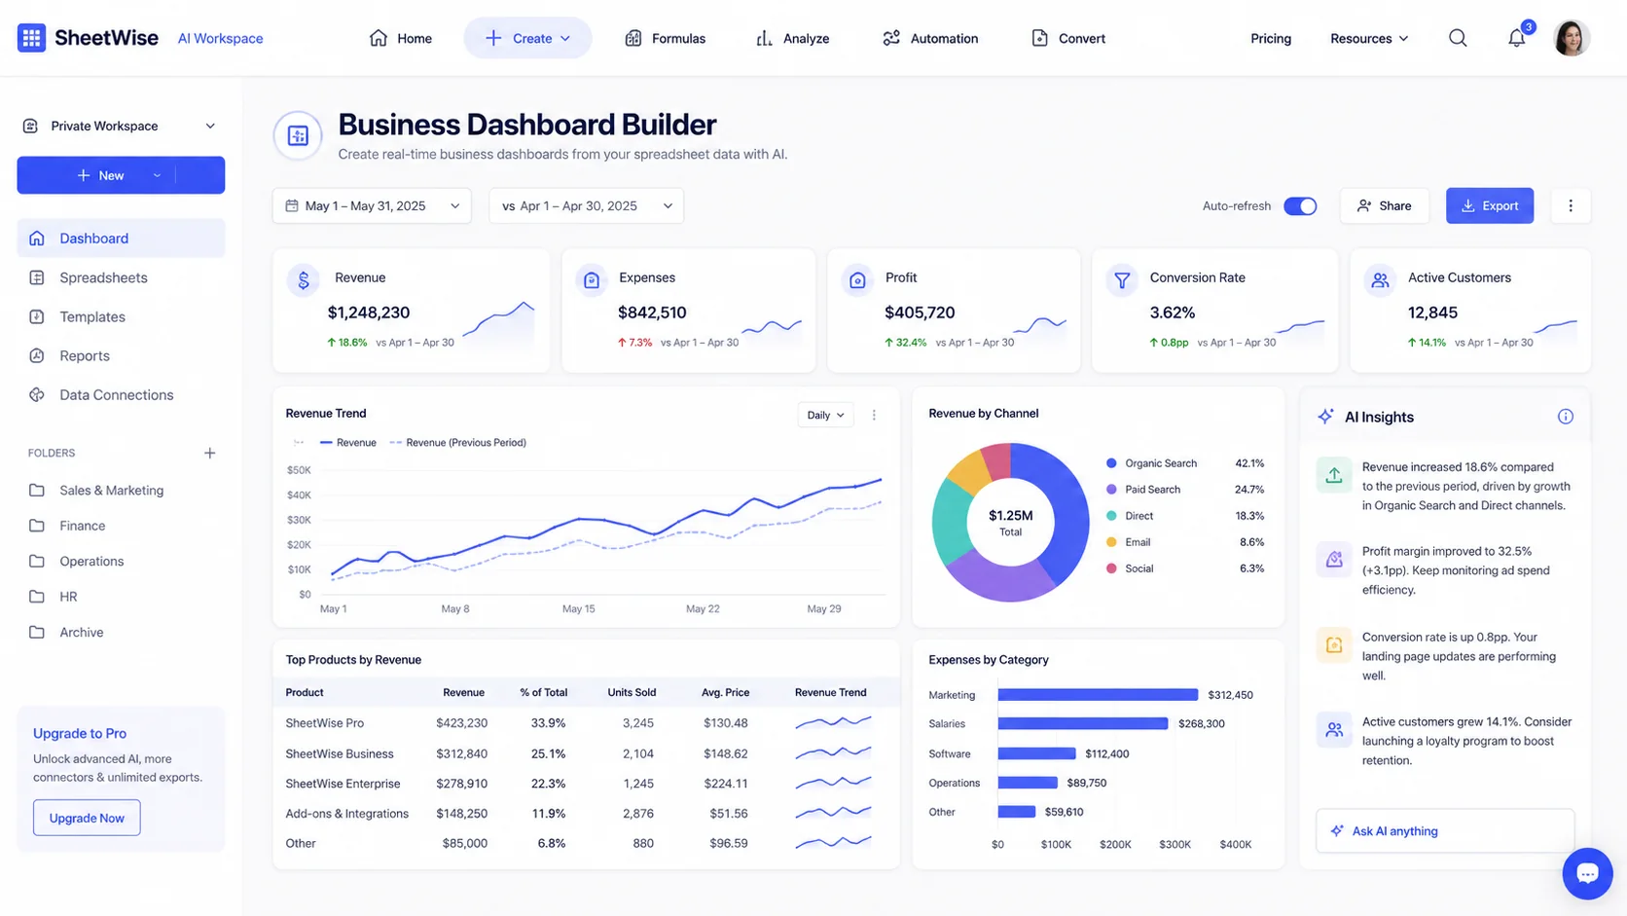Toggle Direct channel in legend
This screenshot has width=1627, height=916.
click(x=1130, y=516)
